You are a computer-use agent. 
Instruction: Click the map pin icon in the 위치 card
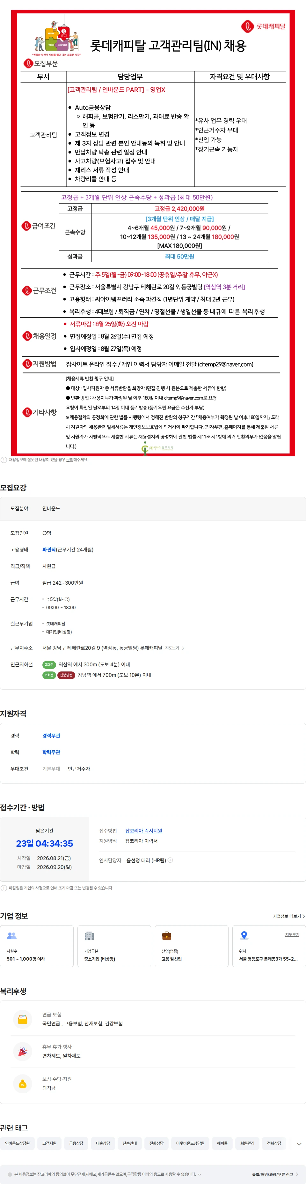(244, 935)
